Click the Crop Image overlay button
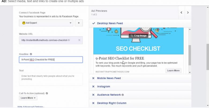 tap(139, 36)
